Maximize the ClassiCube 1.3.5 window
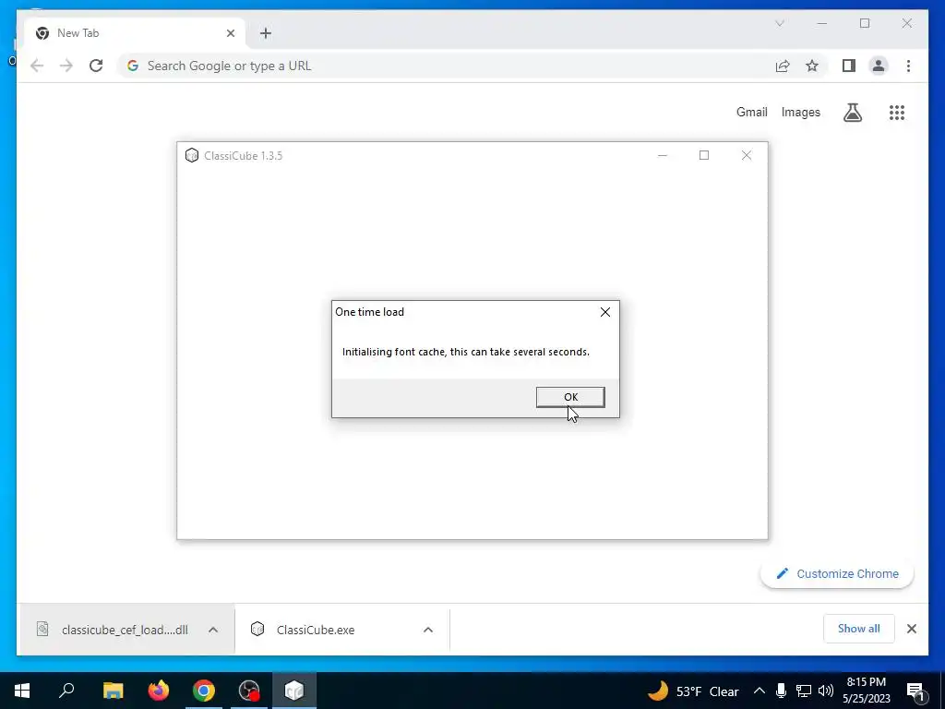 [x=704, y=155]
